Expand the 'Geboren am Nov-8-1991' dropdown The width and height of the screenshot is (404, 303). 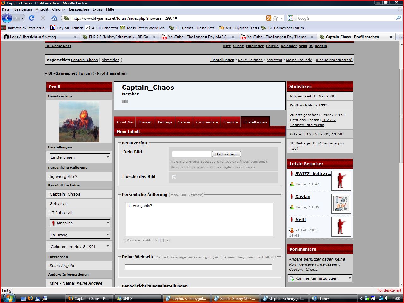[80, 246]
